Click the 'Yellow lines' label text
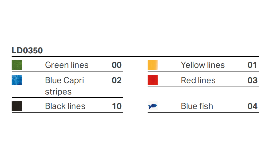 (x=203, y=65)
